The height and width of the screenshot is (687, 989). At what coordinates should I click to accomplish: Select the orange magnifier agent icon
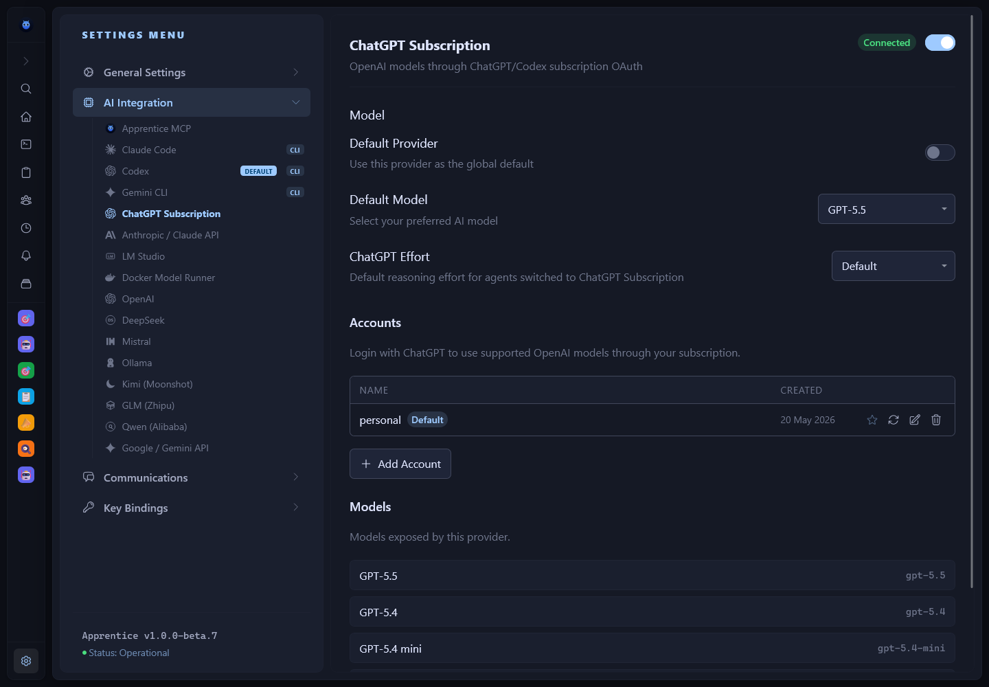(x=26, y=449)
